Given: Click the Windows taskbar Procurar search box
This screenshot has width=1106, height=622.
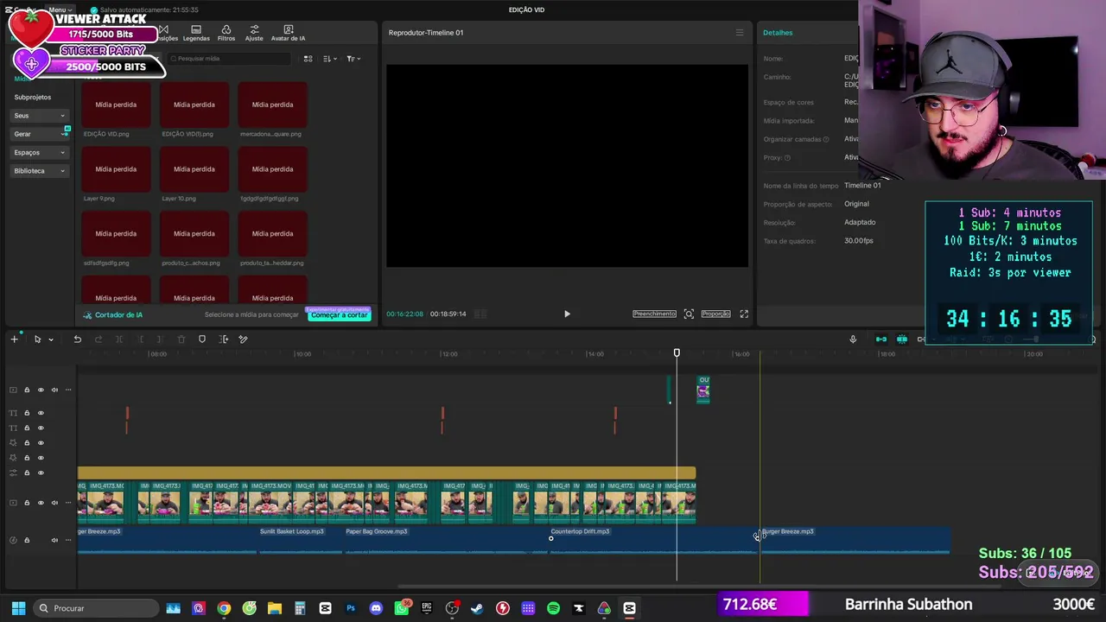Looking at the screenshot, I should coord(97,608).
